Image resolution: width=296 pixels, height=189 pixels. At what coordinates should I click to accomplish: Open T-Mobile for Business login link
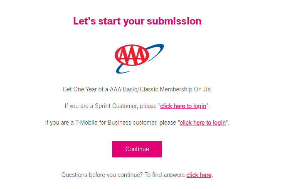tap(202, 123)
